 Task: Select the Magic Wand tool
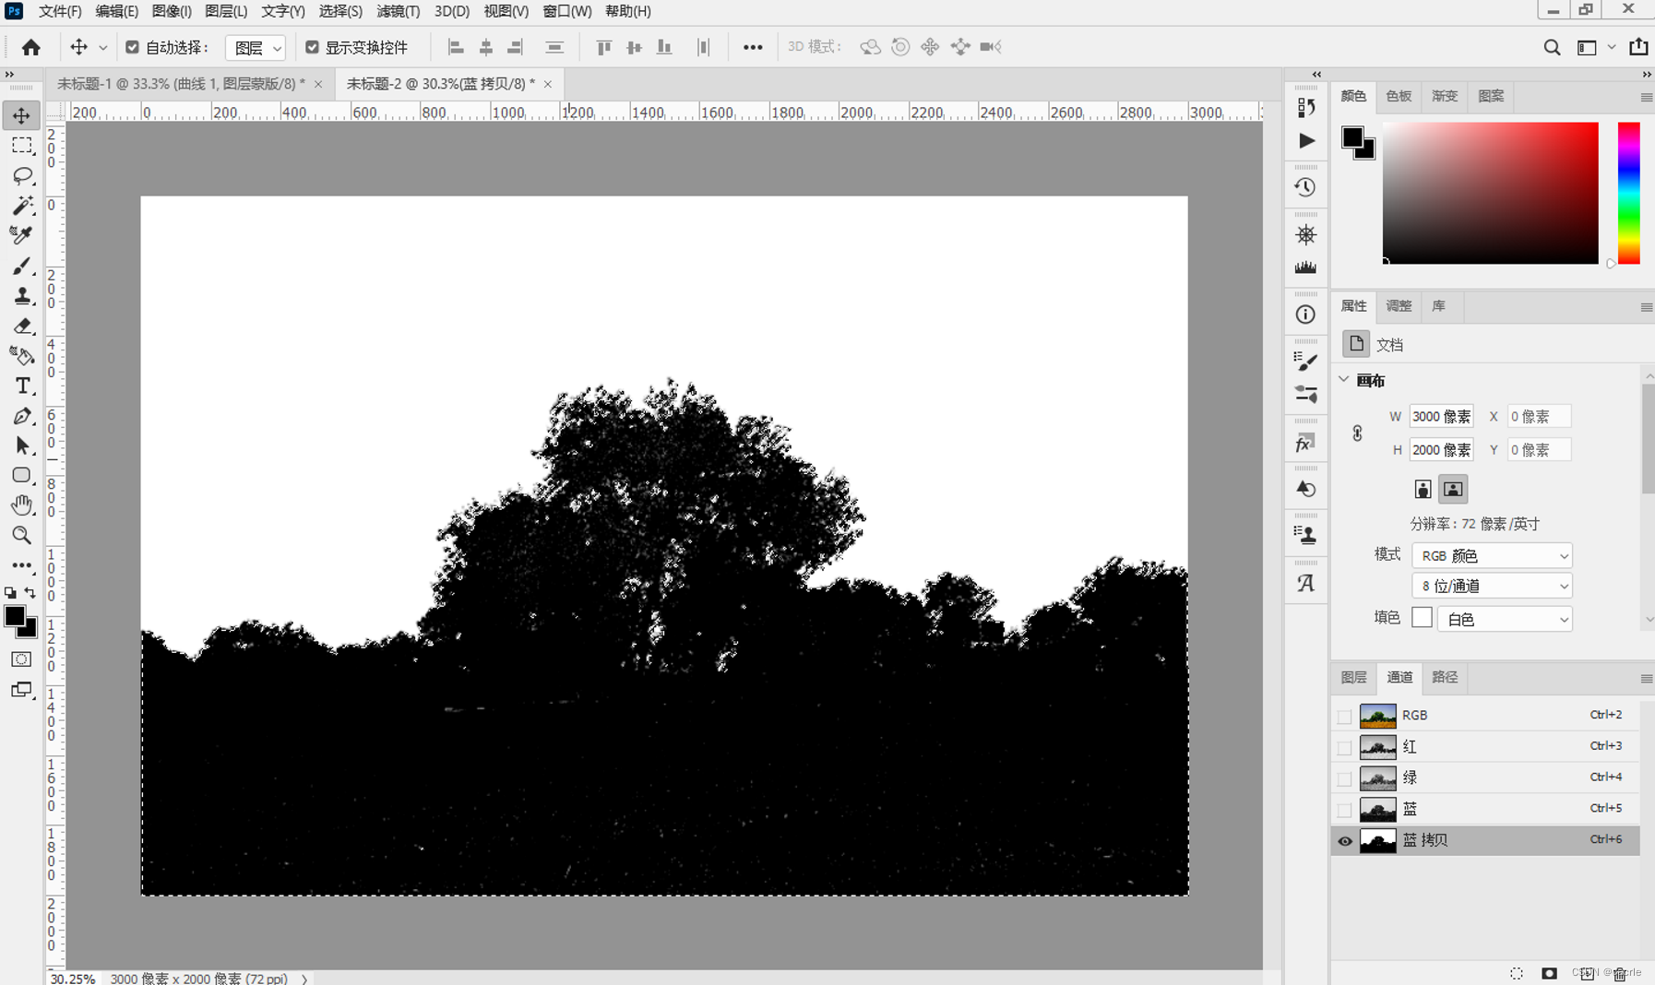(21, 206)
